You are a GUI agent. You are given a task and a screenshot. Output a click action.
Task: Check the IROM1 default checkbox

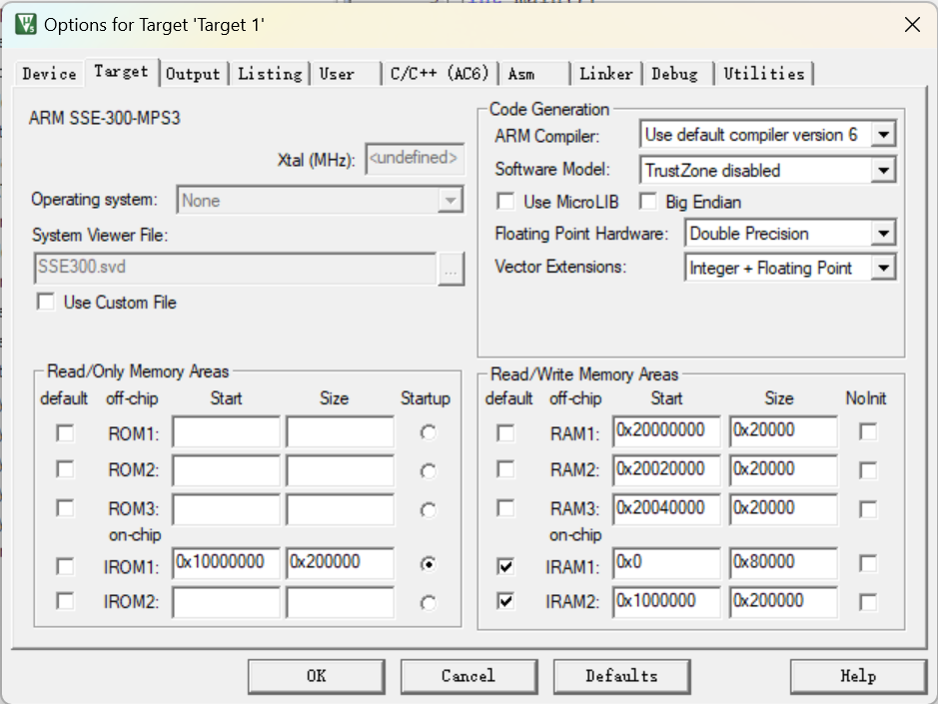coord(65,566)
